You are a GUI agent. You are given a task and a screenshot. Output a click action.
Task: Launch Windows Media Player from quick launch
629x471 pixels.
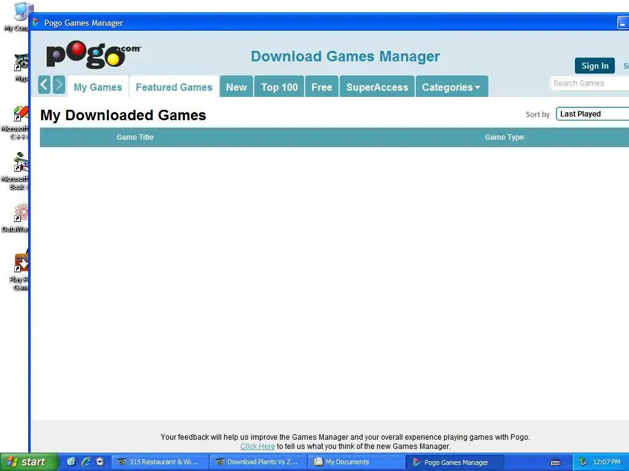100,462
